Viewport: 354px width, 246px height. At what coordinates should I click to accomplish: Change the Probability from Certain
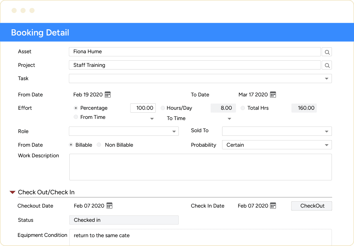(326, 145)
